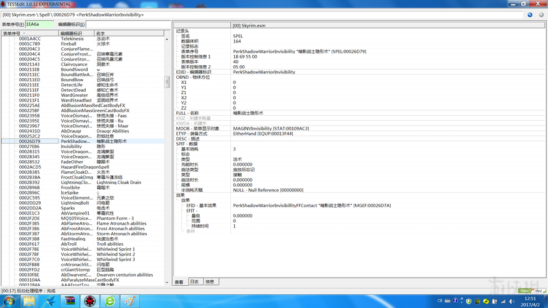Switch to the 查看 tab
This screenshot has height=308, width=548.
179,282
